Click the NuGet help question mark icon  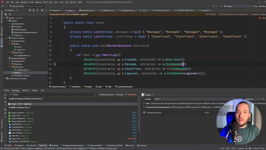click(x=5, y=117)
